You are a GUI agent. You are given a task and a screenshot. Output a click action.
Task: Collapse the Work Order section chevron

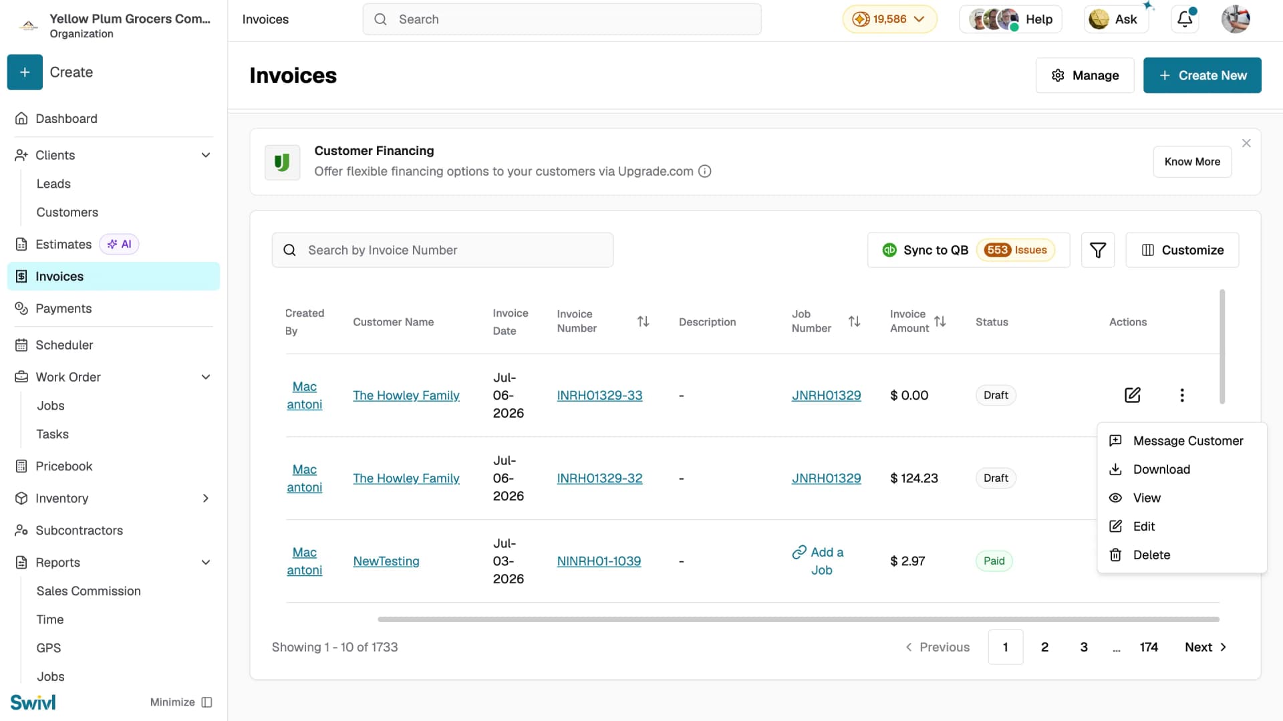point(206,377)
